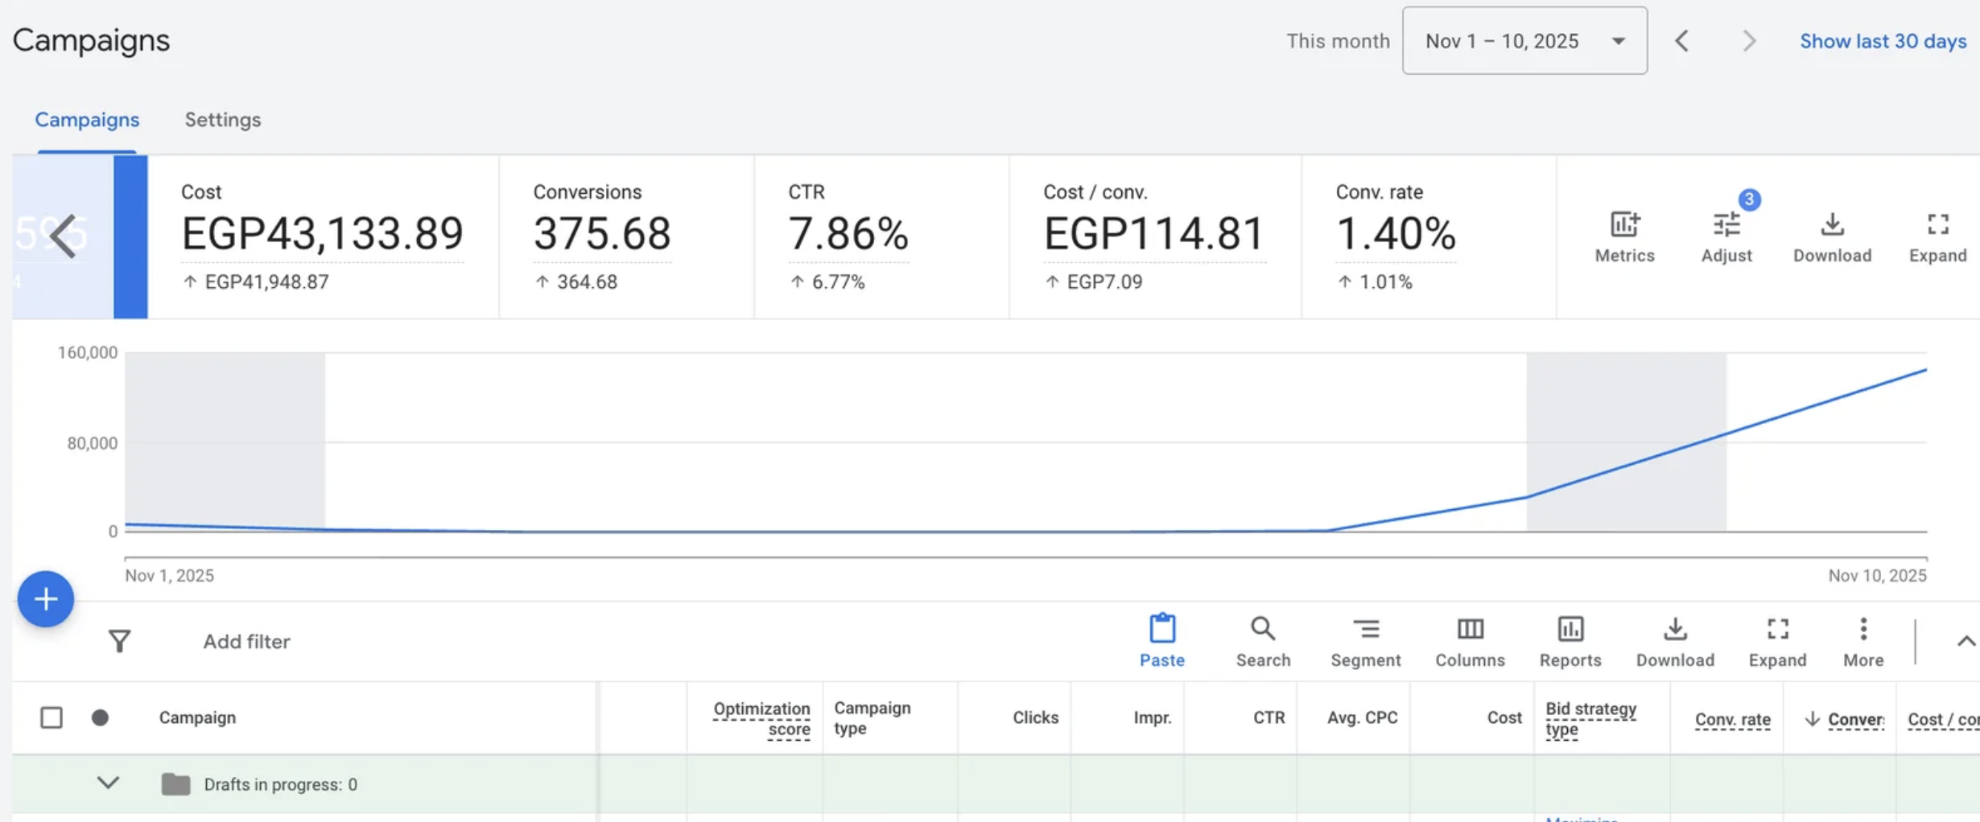The height and width of the screenshot is (822, 1980).
Task: Open the Reports icon
Action: pos(1570,630)
